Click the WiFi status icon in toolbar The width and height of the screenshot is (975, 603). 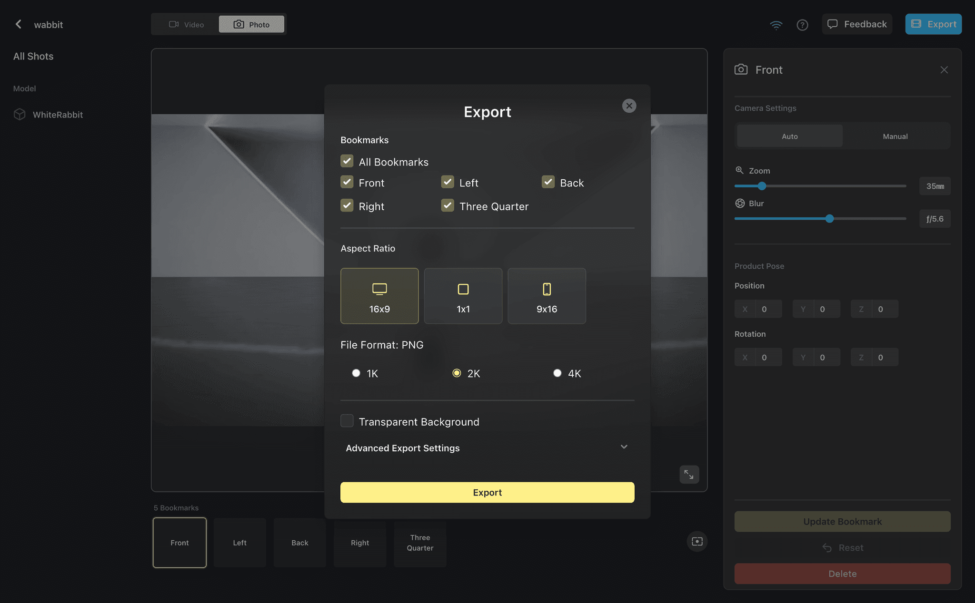775,24
